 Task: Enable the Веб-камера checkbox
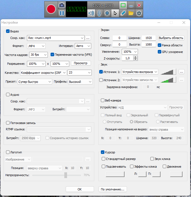pyautogui.click(x=103, y=100)
